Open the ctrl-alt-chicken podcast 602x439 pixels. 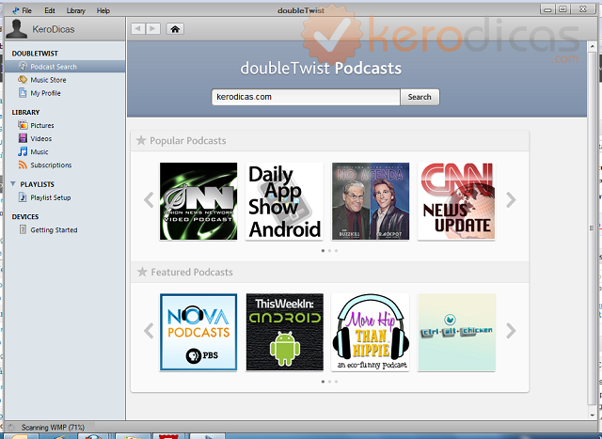coord(456,333)
